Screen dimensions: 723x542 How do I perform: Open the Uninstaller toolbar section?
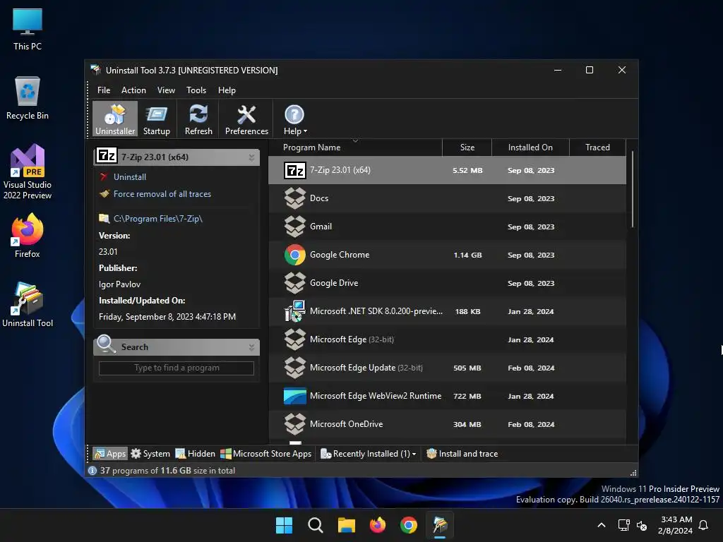click(115, 119)
